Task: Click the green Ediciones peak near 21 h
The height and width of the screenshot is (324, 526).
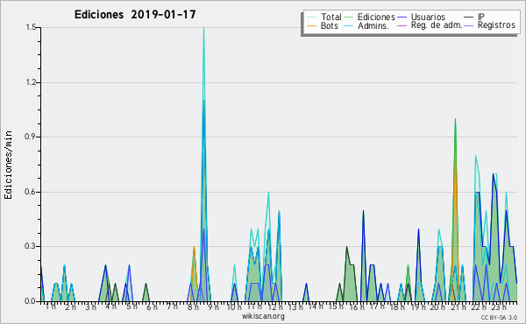Action: coord(455,120)
